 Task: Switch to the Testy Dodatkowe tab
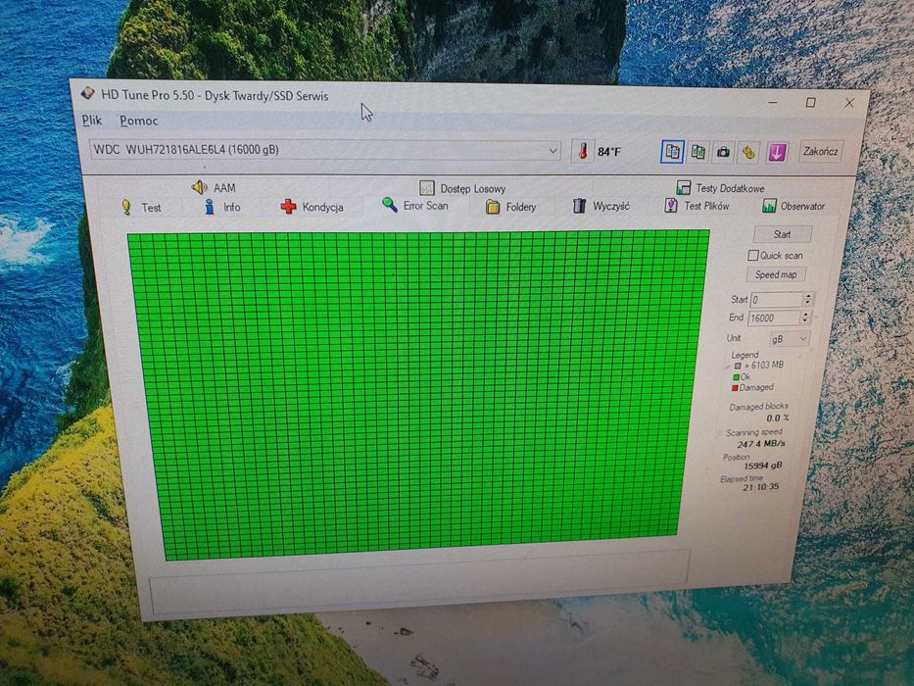pos(720,188)
